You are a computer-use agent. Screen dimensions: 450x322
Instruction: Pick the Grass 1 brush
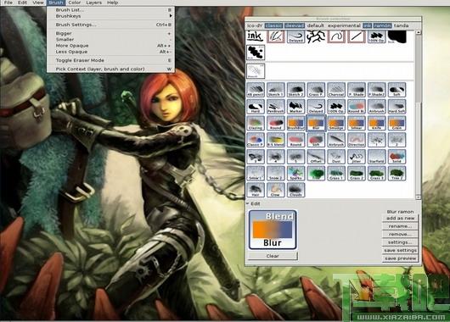pyautogui.click(x=336, y=173)
